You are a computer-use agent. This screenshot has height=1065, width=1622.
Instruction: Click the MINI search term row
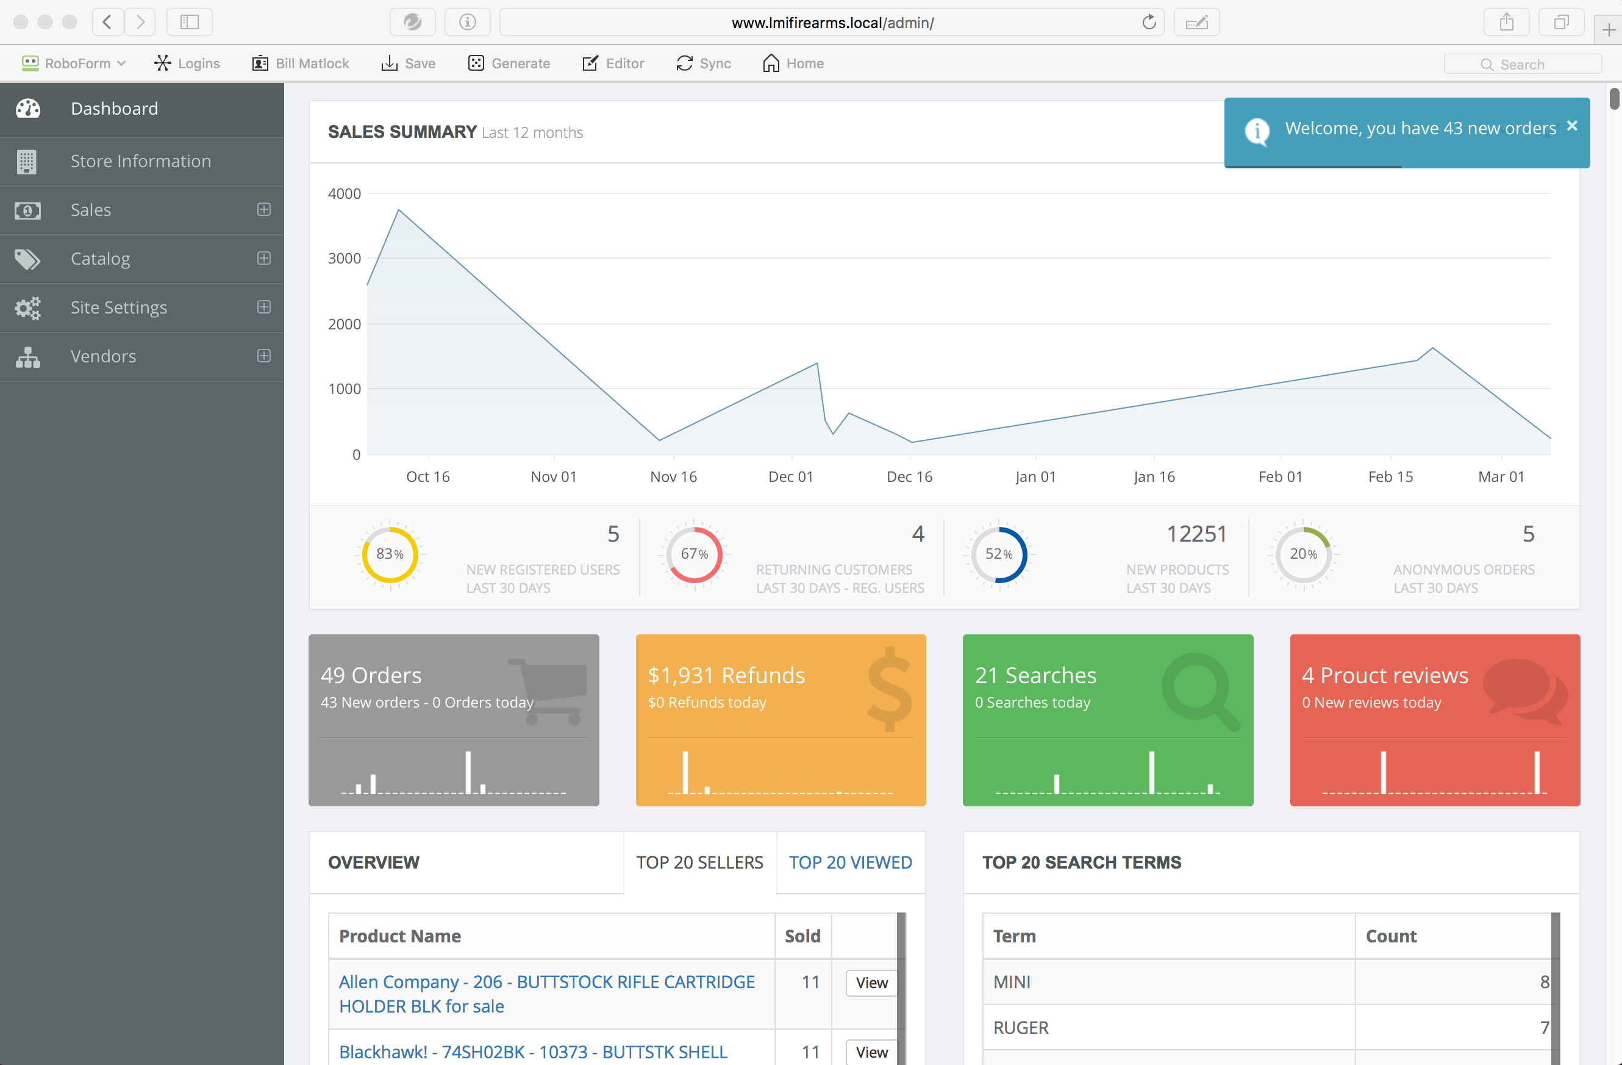click(x=1271, y=982)
